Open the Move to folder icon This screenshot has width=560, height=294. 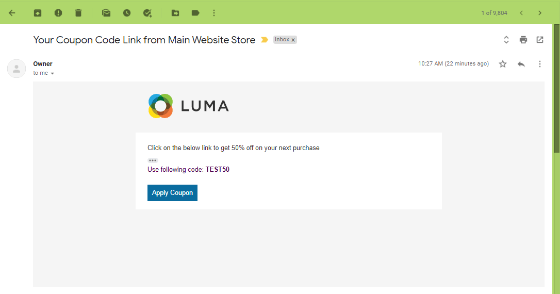(175, 13)
